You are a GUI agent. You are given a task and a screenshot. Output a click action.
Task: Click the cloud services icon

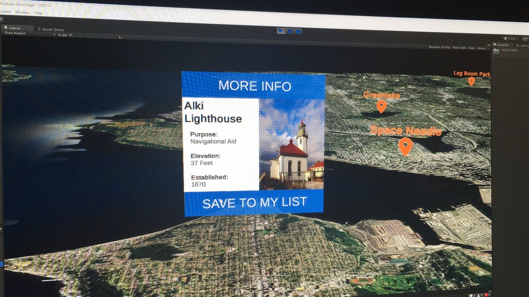(525, 39)
